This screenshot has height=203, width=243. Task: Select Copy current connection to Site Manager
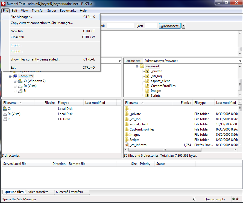(51, 23)
